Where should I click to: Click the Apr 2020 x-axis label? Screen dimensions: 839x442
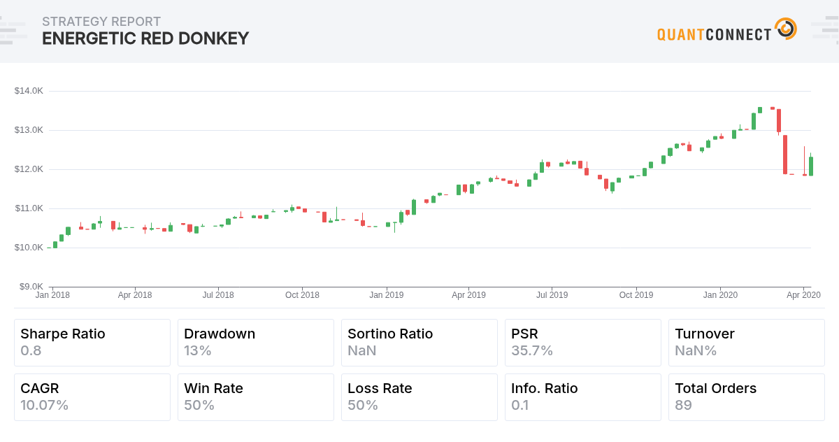(x=803, y=295)
